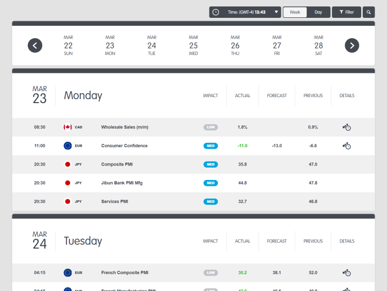Viewport: 387px width, 291px height.
Task: Click MED impact badge for Composite PMI
Action: pos(210,165)
